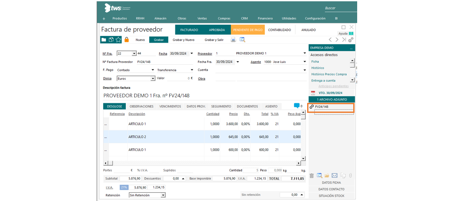
Task: Expand the Proveedor dropdown
Action: pos(305,53)
